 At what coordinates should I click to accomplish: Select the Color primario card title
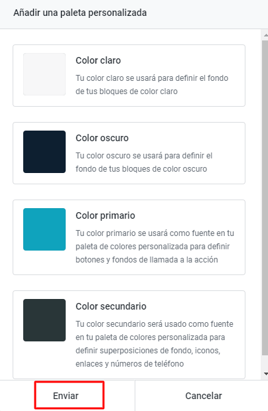(x=105, y=215)
